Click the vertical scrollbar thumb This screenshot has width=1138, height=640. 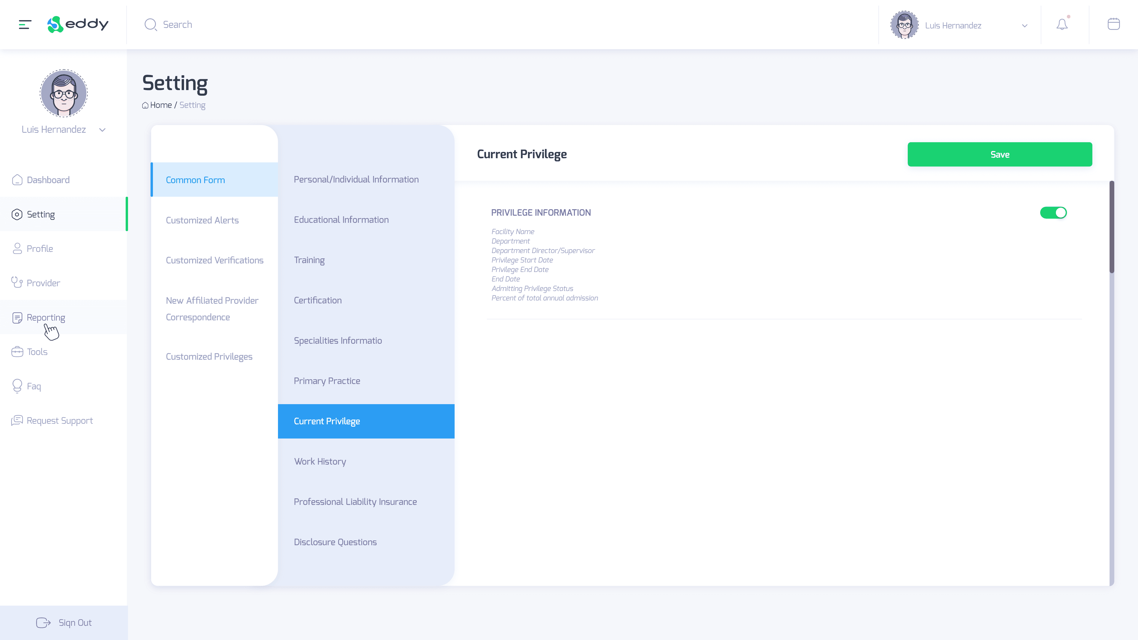[1112, 227]
